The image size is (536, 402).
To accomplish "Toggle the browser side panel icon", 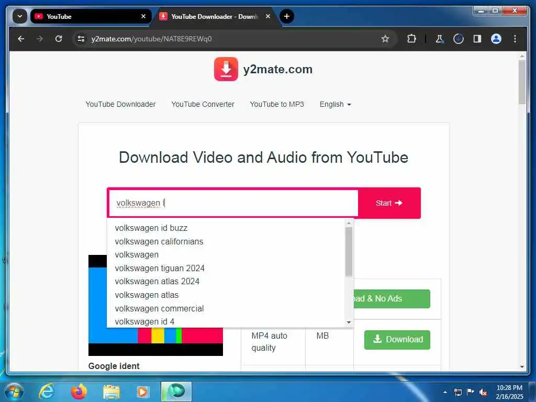I will (477, 39).
